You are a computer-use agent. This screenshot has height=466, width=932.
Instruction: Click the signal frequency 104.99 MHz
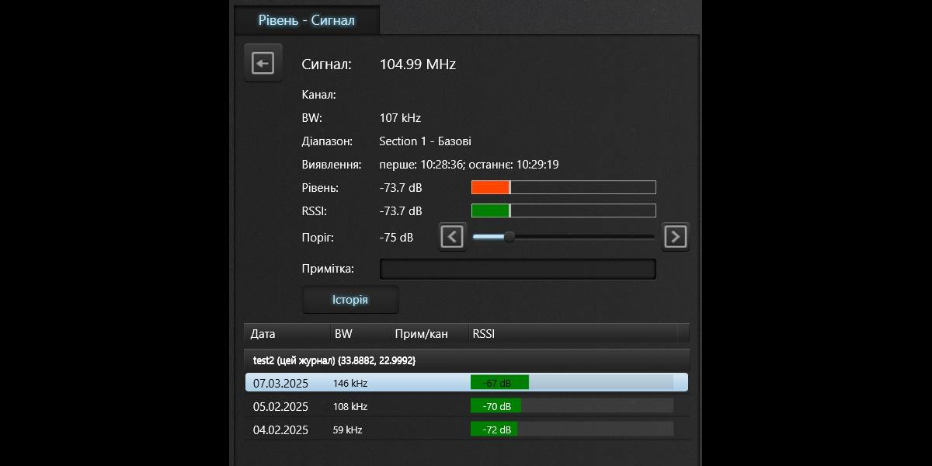417,64
